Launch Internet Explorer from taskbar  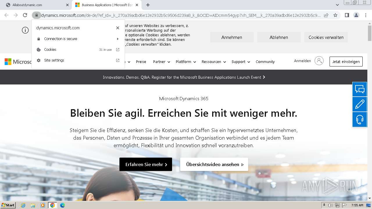[x=23, y=205]
